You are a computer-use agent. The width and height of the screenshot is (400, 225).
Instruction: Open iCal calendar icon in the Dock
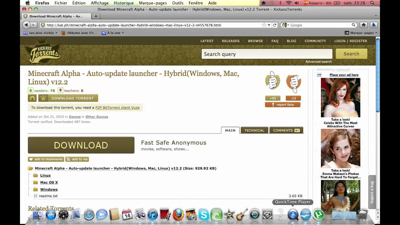pyautogui.click(x=127, y=215)
